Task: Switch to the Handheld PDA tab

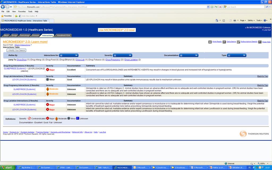Action: tap(63, 35)
